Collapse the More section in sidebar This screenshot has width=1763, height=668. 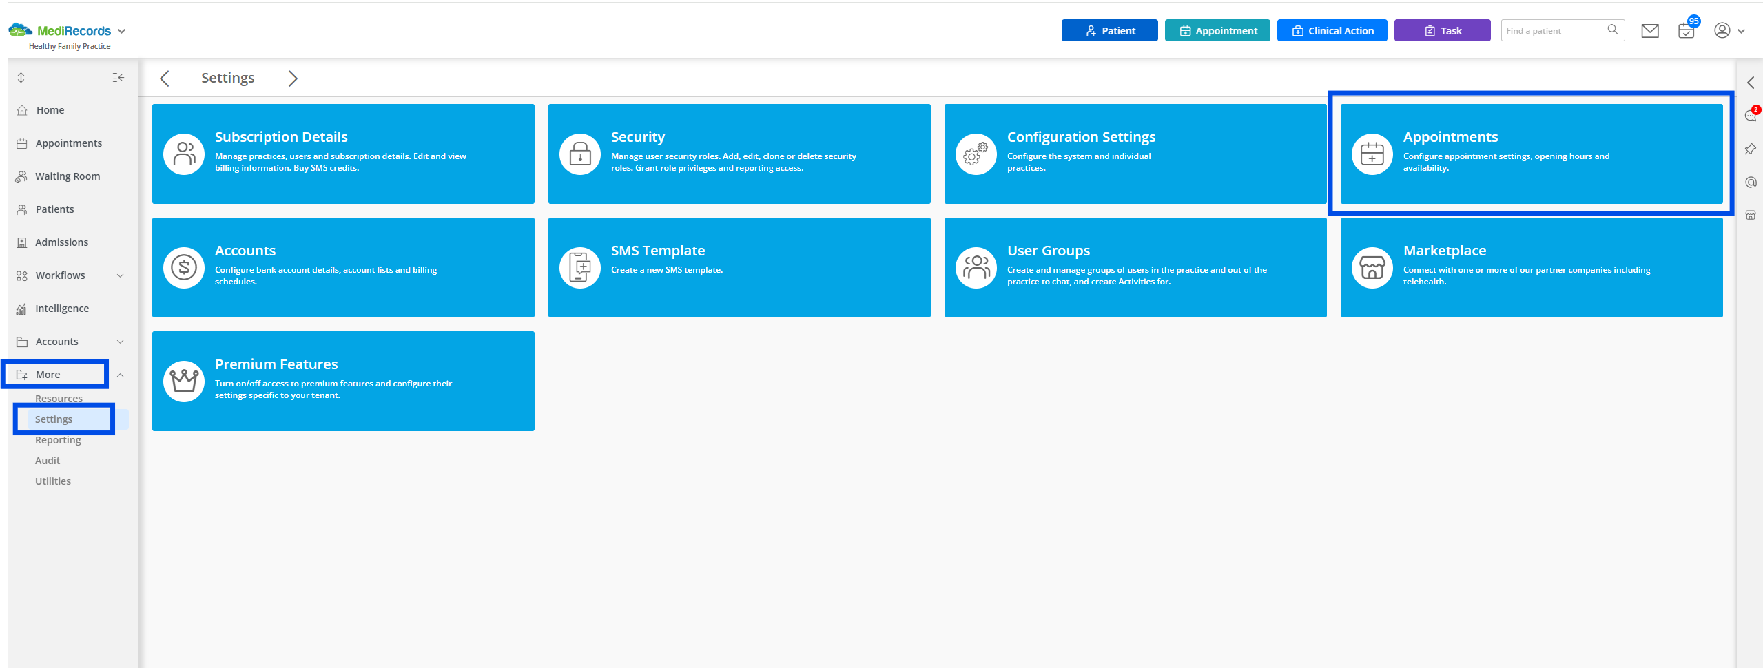coord(121,374)
